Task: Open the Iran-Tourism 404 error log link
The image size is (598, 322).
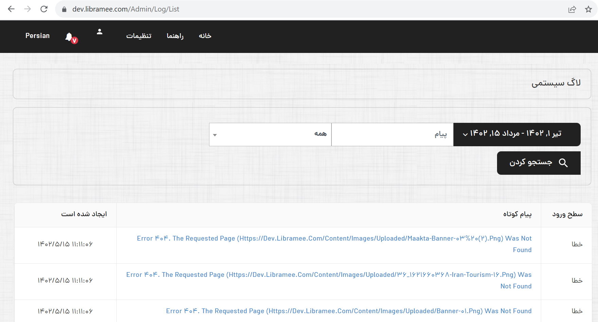Action: (328, 275)
